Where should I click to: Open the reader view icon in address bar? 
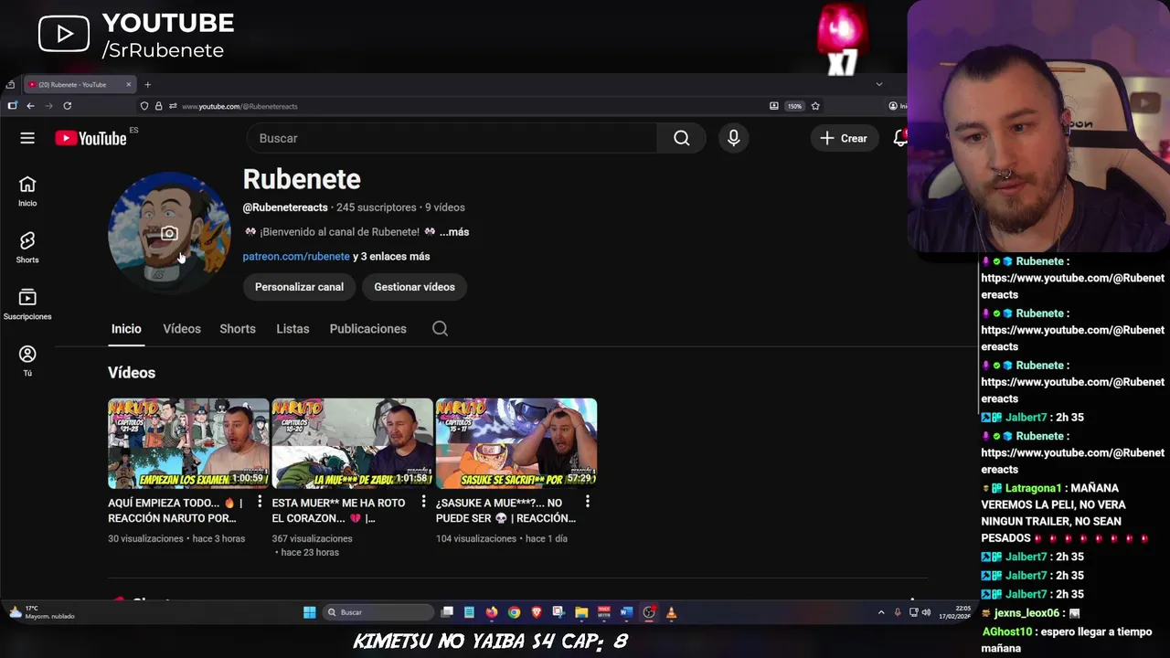(x=774, y=106)
